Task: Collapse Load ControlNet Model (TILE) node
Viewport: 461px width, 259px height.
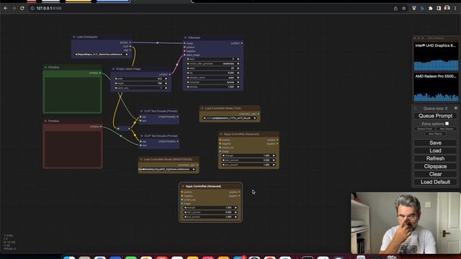Action: coord(202,108)
